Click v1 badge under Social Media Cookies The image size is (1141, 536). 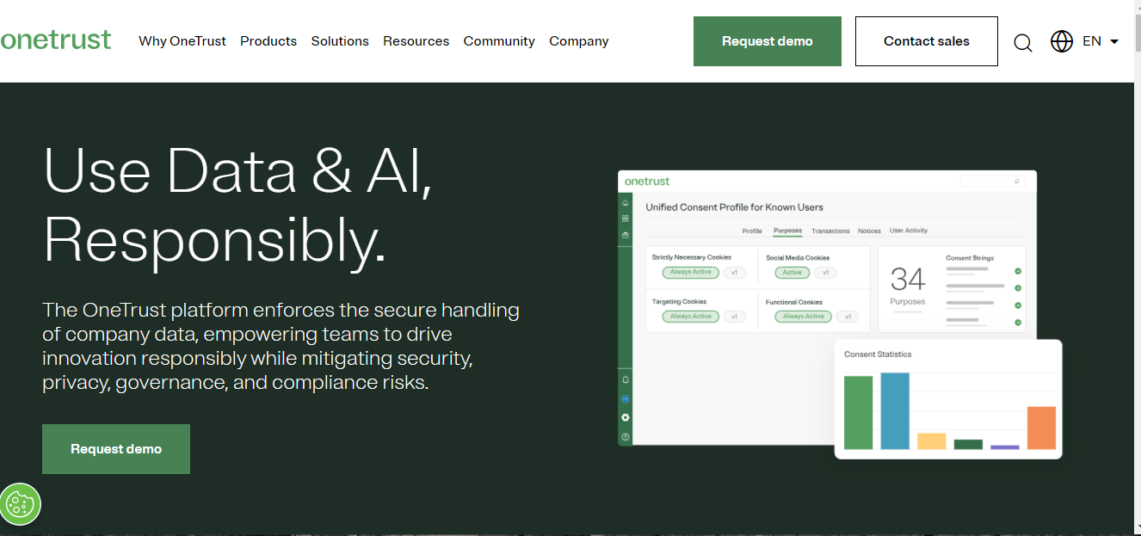coord(825,272)
